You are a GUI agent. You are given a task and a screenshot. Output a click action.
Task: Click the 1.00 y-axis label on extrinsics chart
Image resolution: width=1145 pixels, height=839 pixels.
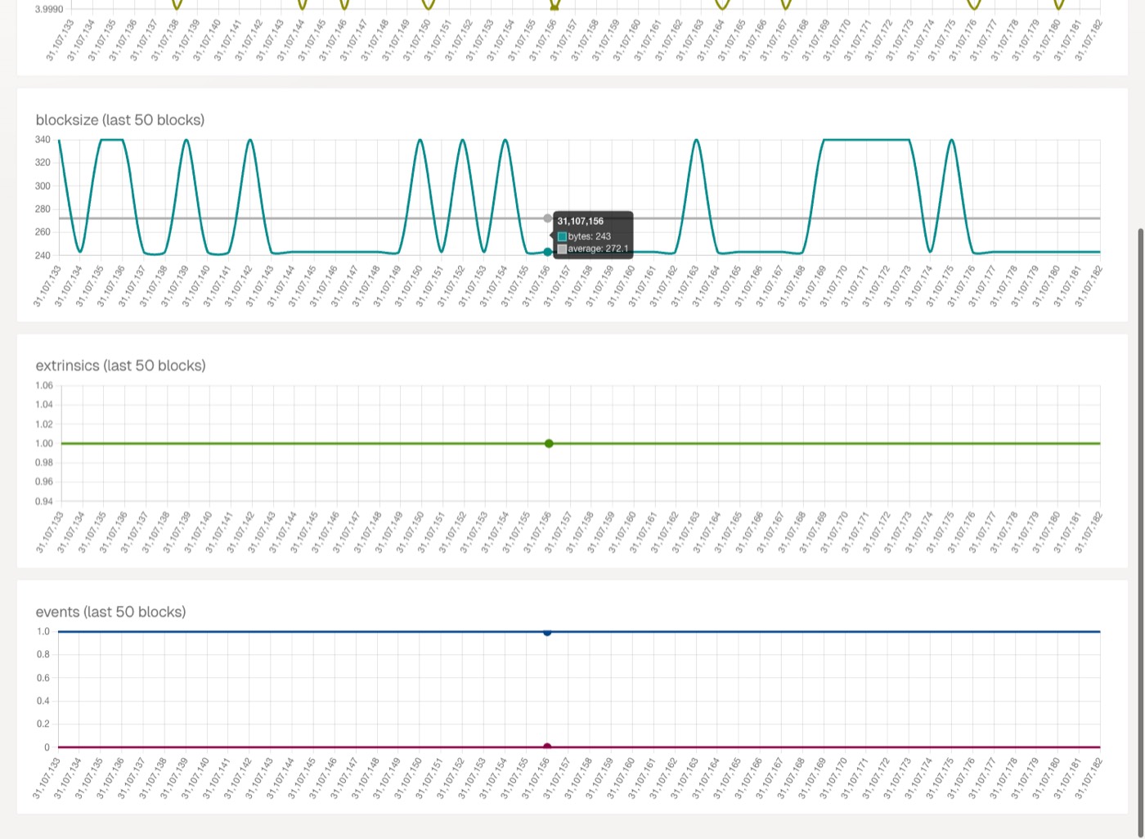(x=44, y=443)
